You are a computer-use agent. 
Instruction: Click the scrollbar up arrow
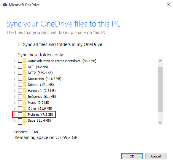pyautogui.click(x=161, y=61)
